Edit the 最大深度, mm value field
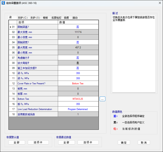Viewport: 163px width, 152px height. pyautogui.click(x=77, y=32)
